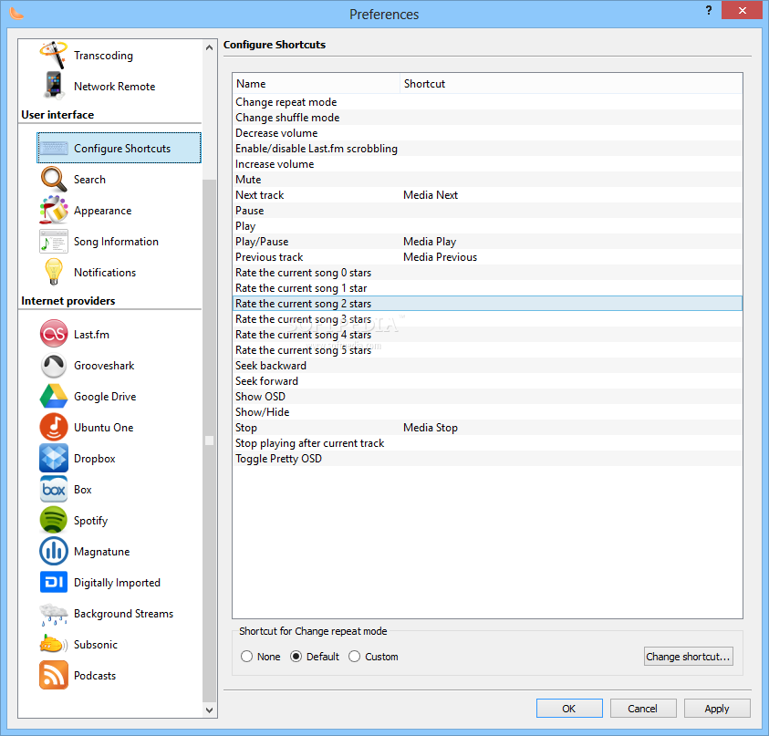769x736 pixels.
Task: Open the Dropbox provider icon
Action: [54, 458]
